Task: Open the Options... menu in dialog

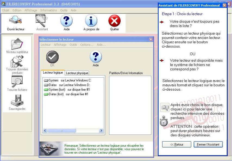Action: point(87,45)
